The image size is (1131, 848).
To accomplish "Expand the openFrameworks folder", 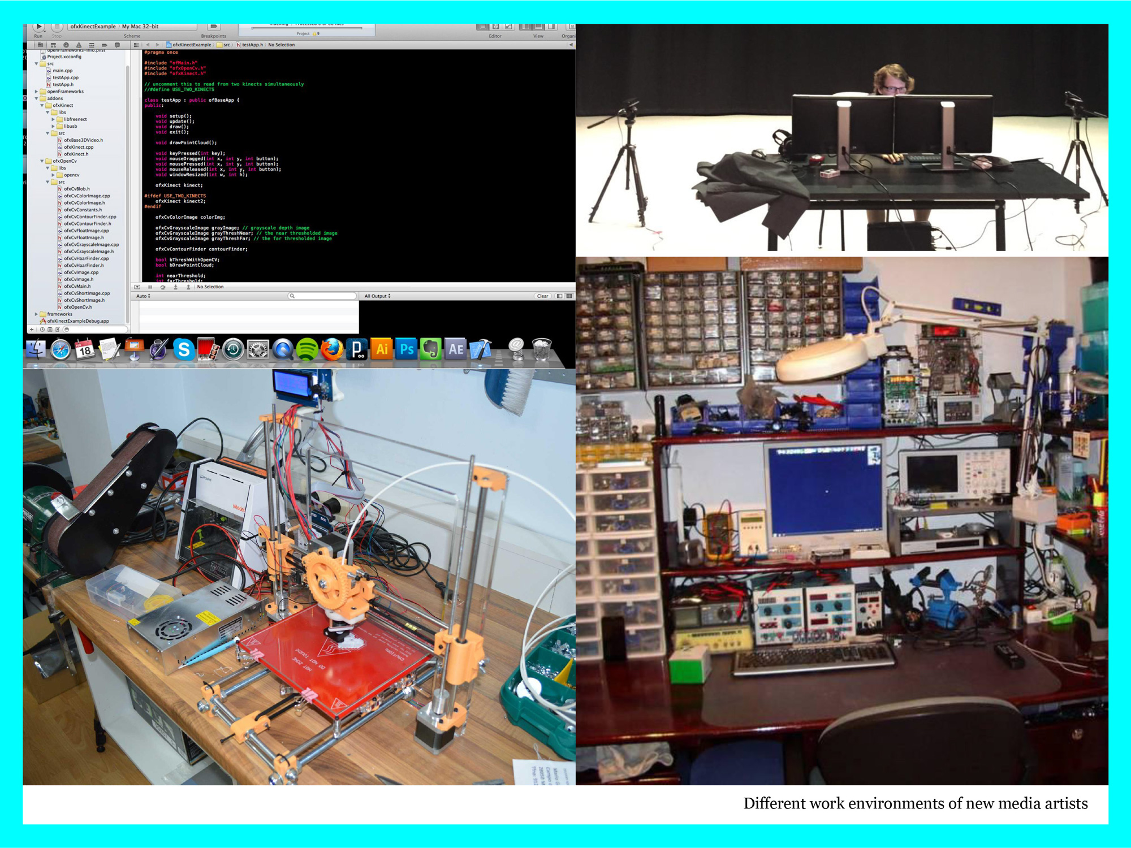I will point(37,92).
